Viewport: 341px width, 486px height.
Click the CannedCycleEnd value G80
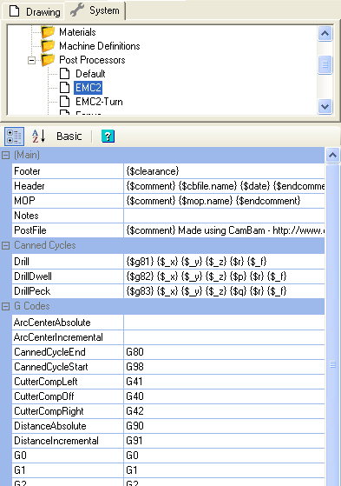(x=224, y=352)
